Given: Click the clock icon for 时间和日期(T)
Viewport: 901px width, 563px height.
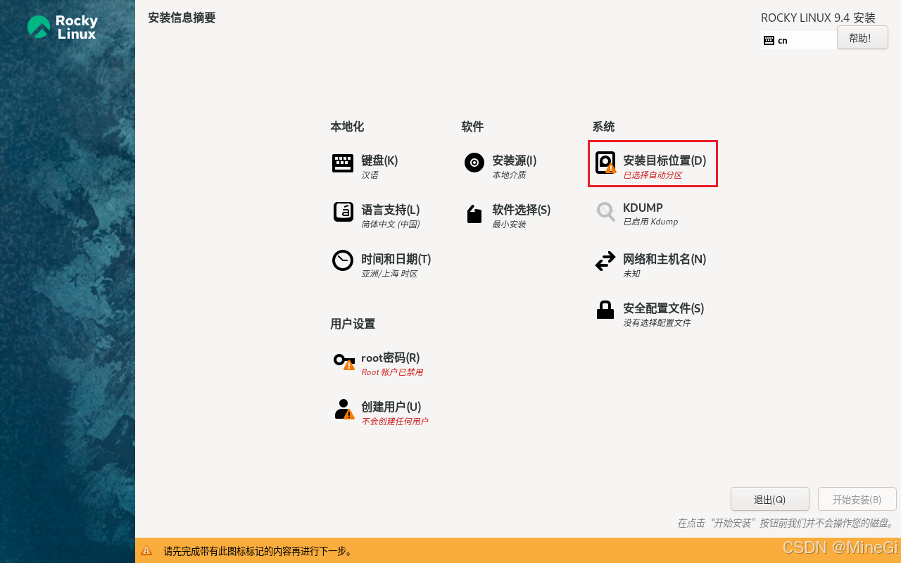Looking at the screenshot, I should click(343, 260).
